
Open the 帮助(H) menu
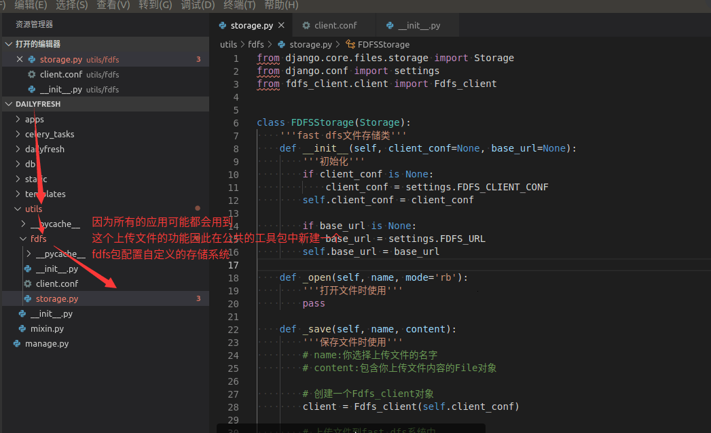281,5
